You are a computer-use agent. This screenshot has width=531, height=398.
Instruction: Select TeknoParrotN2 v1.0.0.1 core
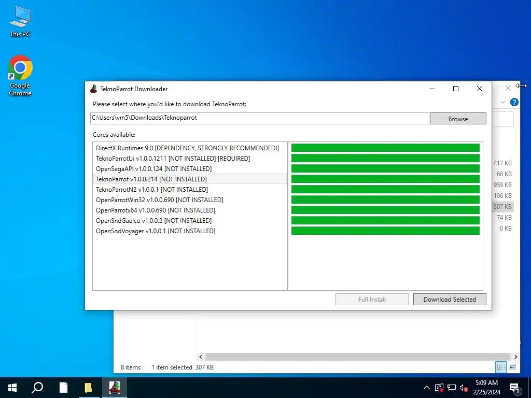[190, 190]
